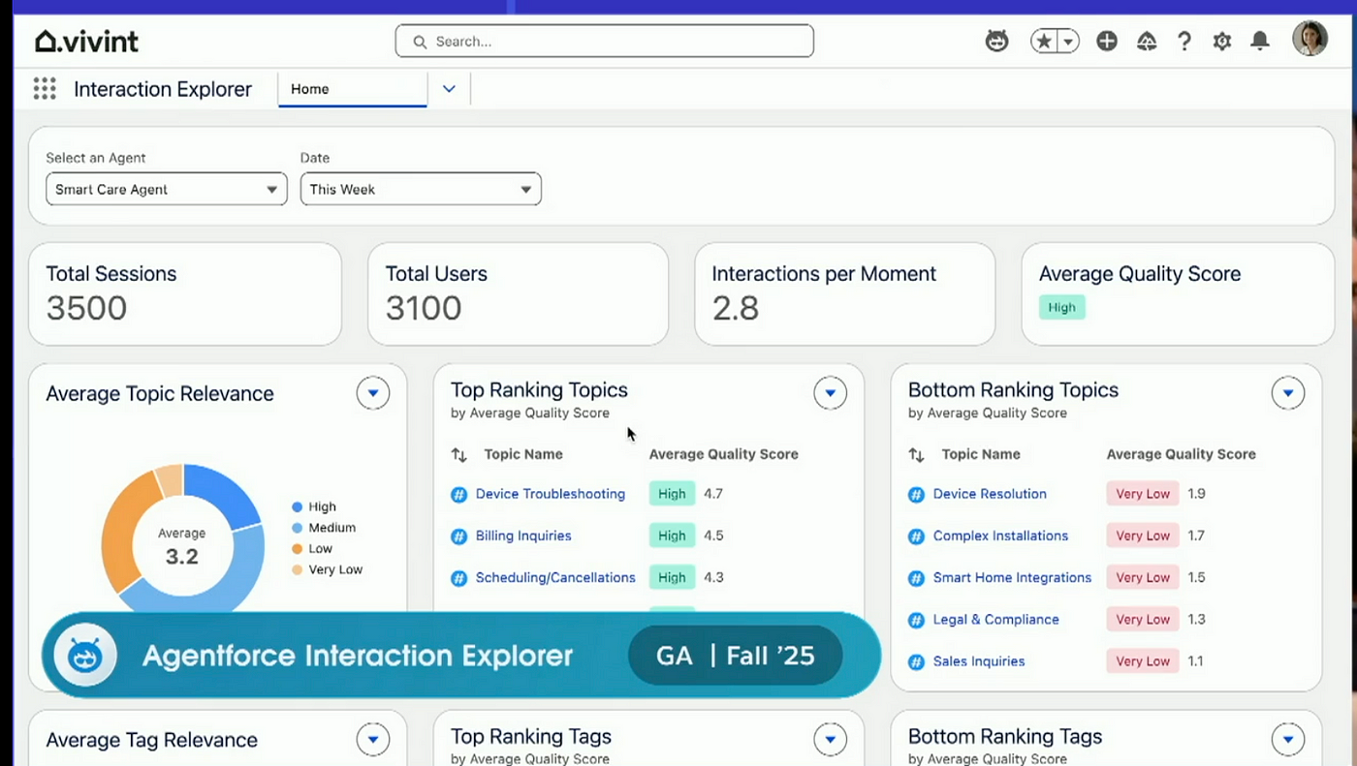This screenshot has height=766, width=1357.
Task: Open the Smart Home Integrations link
Action: [1012, 577]
